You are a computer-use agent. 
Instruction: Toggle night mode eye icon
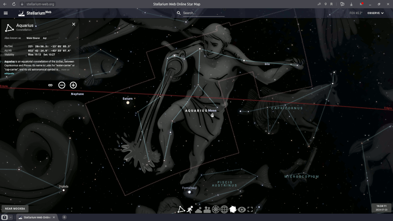(x=242, y=210)
